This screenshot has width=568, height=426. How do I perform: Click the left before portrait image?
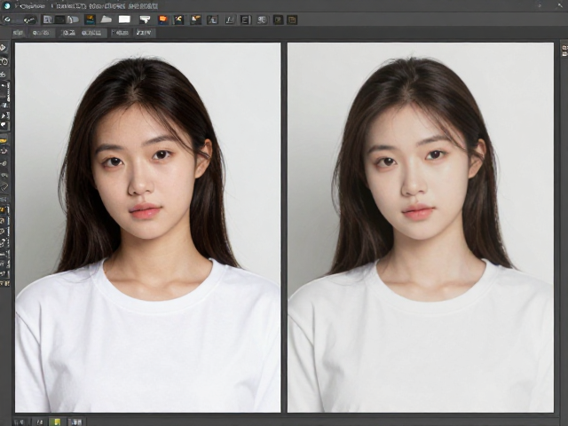(x=148, y=227)
